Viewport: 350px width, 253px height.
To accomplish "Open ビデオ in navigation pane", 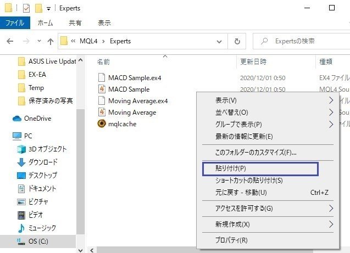I will point(30,215).
